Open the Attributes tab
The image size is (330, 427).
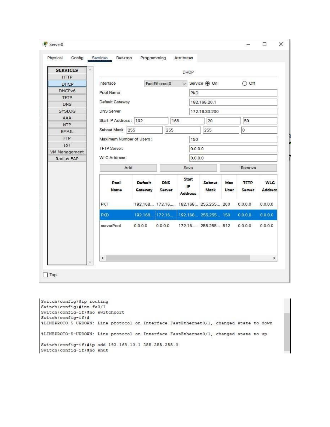point(184,58)
